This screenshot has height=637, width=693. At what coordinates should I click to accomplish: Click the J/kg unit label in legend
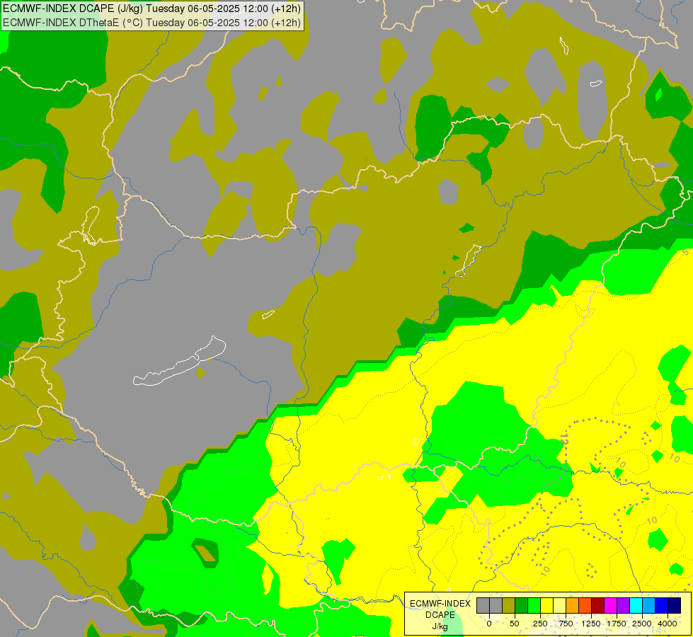coord(440,626)
